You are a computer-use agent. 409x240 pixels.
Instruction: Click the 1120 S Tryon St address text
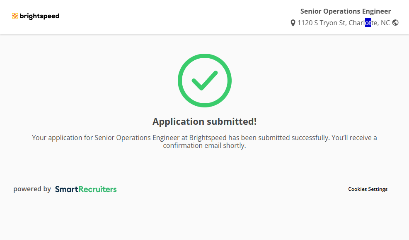pos(322,23)
